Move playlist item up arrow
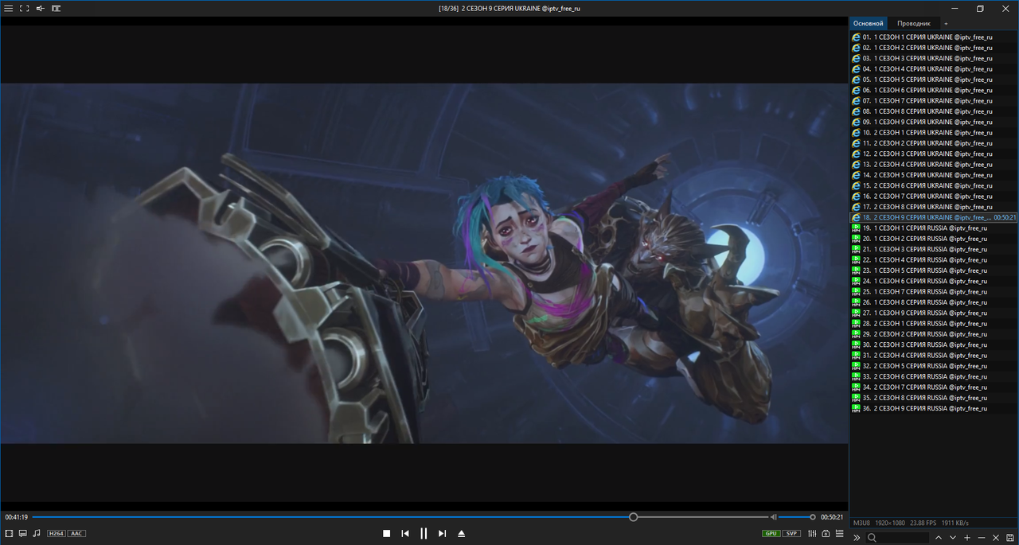 [x=939, y=538]
